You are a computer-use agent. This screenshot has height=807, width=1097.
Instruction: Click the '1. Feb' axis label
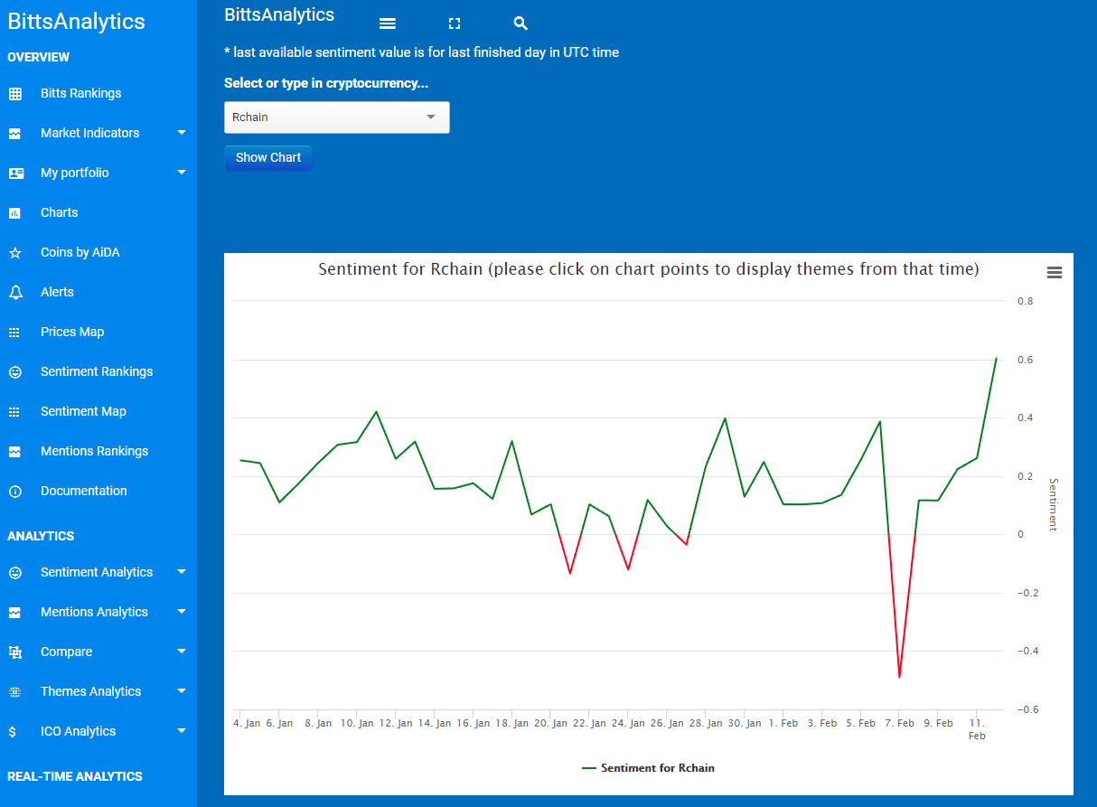[783, 724]
